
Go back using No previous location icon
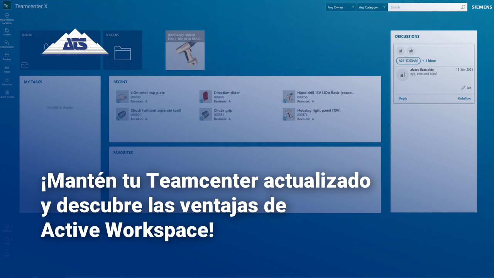(7, 15)
